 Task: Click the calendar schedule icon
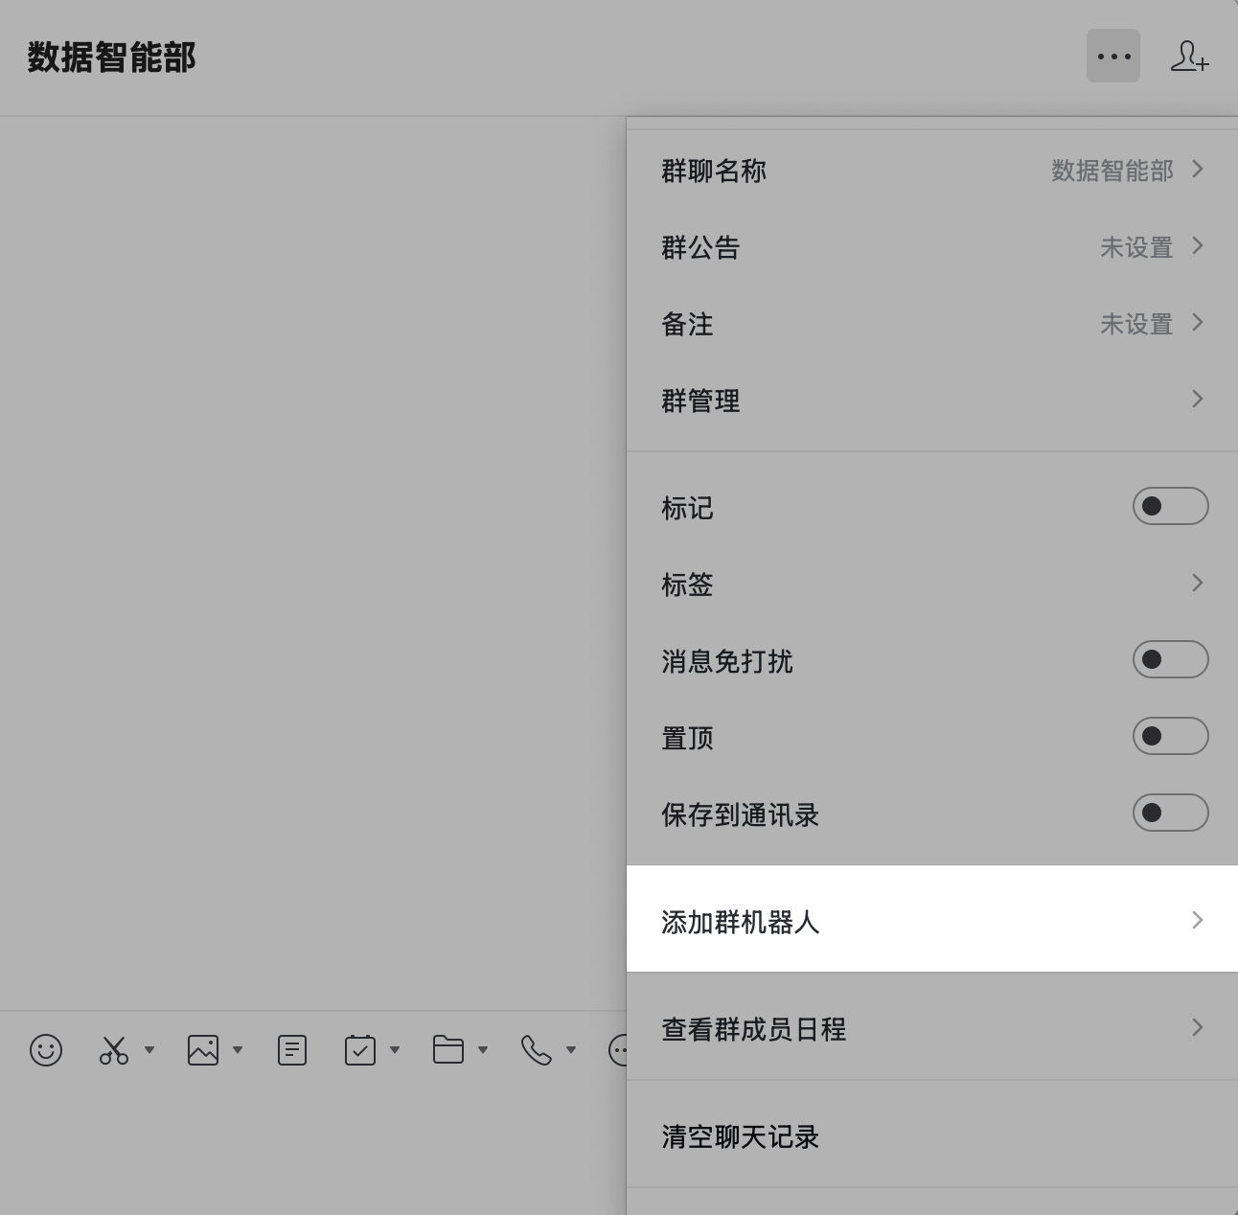(360, 1050)
